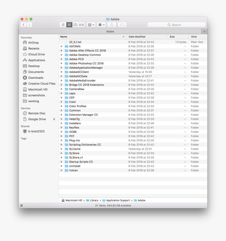Switch to icon view
Image resolution: width=226 pixels, height=241 pixels.
coord(63,25)
